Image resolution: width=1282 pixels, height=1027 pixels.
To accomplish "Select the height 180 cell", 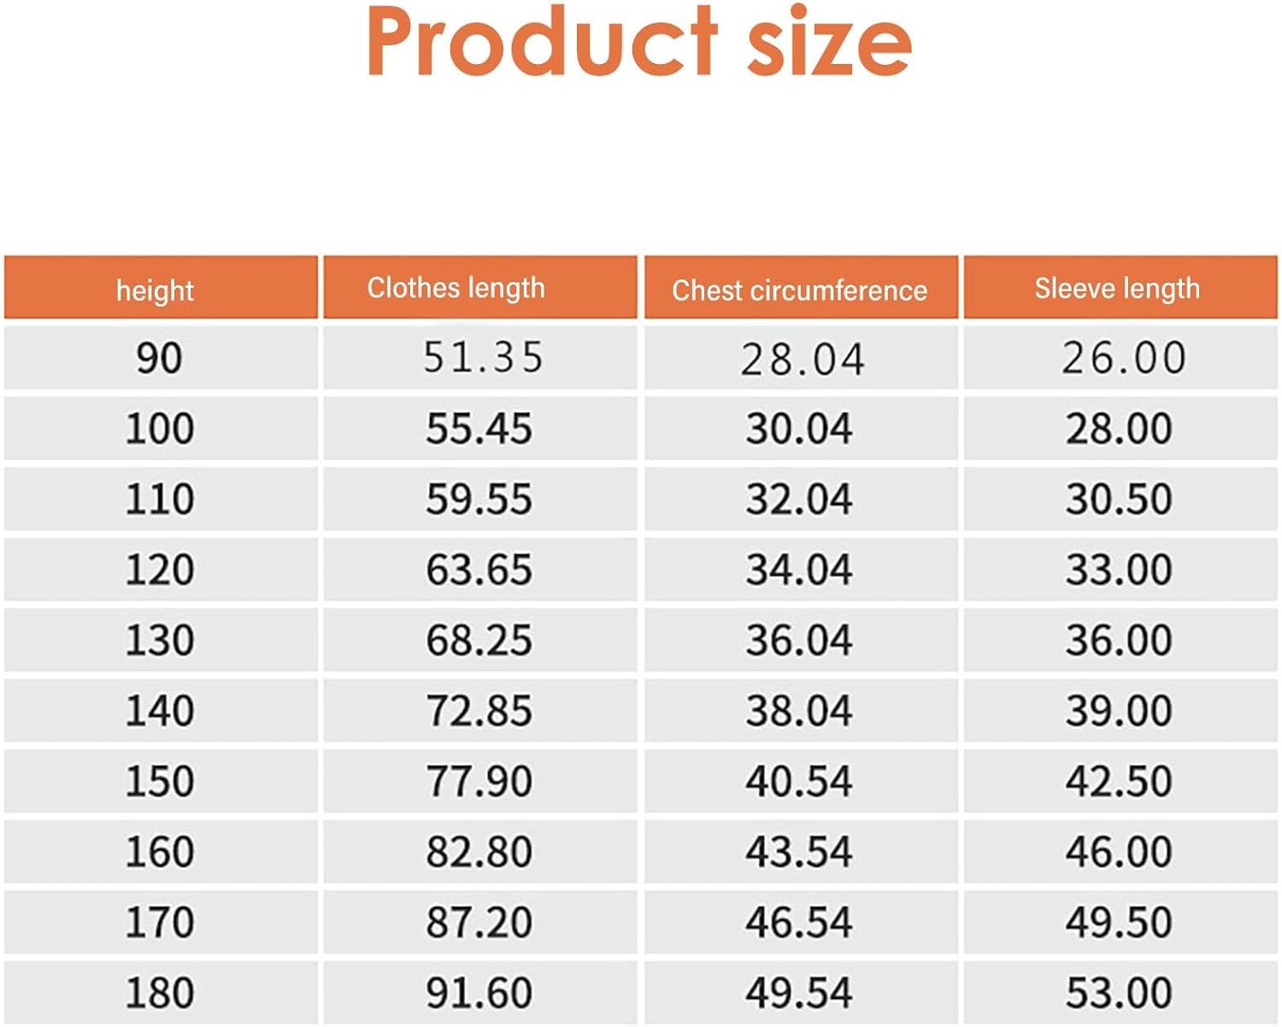I will point(160,993).
